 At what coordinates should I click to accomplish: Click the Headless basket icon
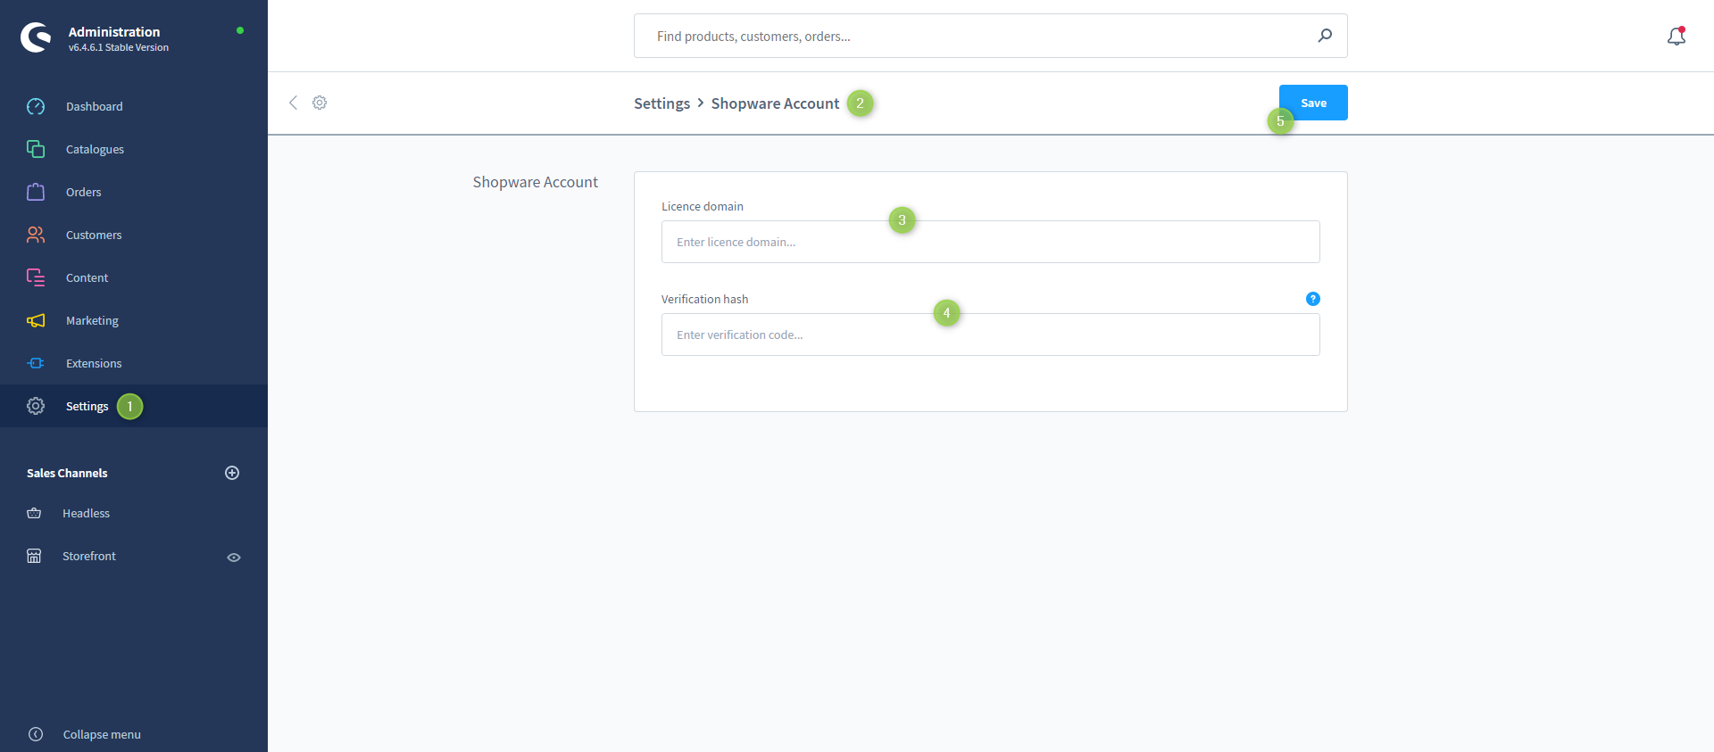tap(34, 513)
